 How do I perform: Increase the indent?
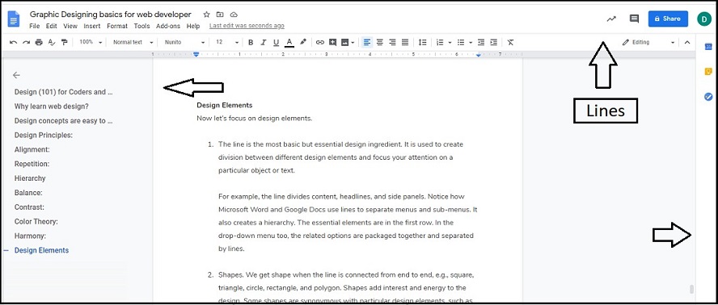pos(493,42)
